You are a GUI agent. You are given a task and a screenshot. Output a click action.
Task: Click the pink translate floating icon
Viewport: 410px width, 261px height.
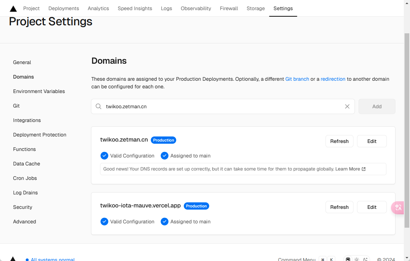tap(398, 207)
